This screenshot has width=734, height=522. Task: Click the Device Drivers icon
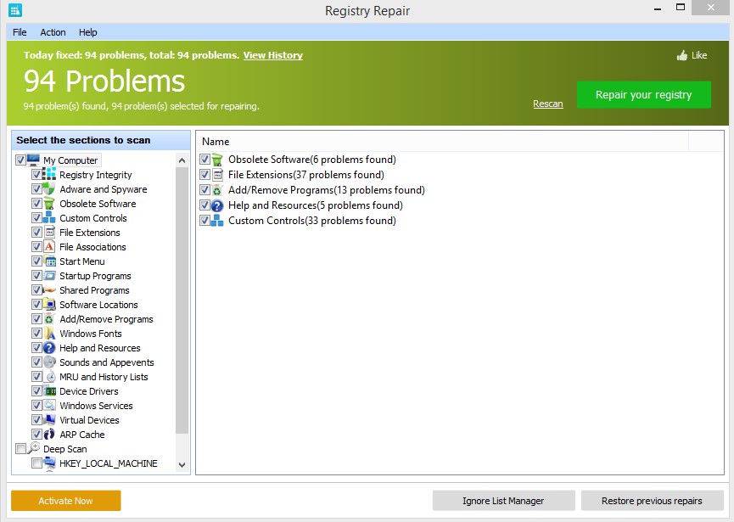click(x=49, y=390)
